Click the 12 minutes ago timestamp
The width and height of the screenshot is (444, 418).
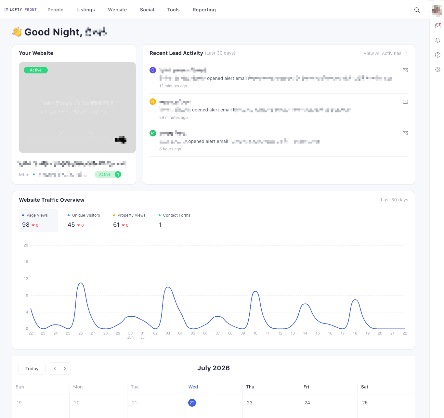click(x=173, y=86)
